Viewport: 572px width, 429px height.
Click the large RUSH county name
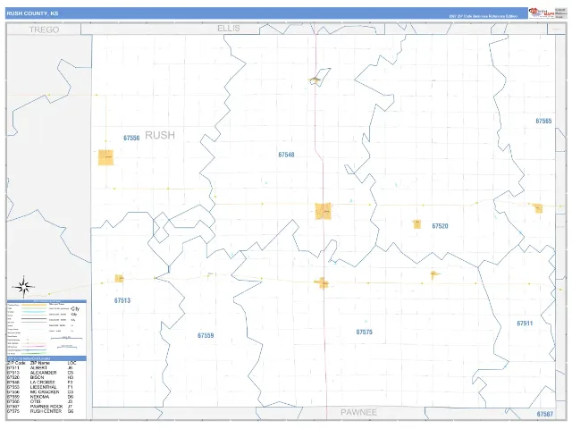tap(160, 135)
